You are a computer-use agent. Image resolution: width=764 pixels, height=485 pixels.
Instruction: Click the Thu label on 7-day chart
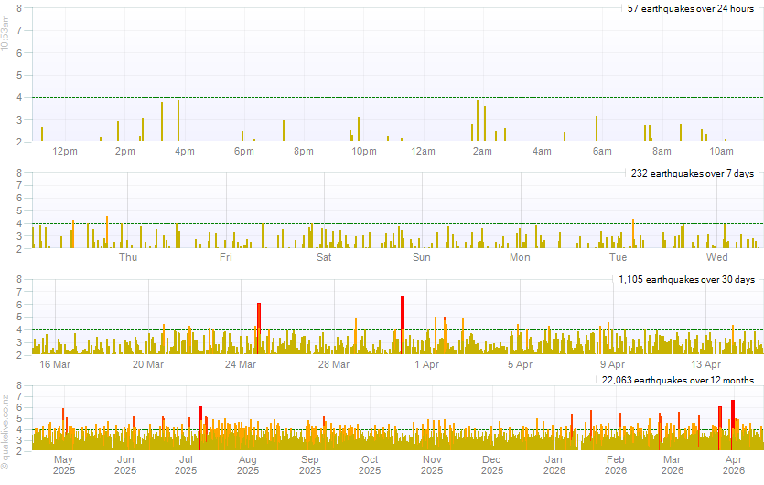click(x=128, y=257)
